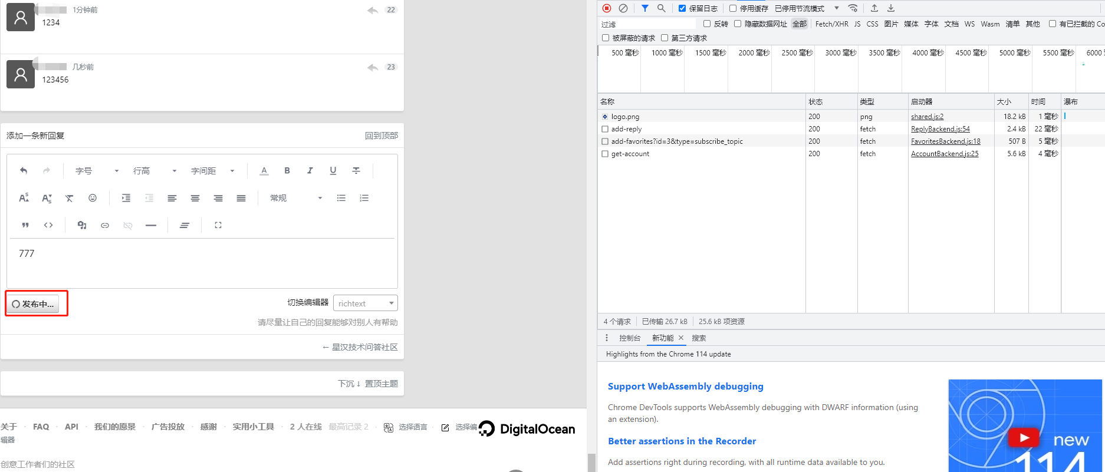The image size is (1105, 472).
Task: Stop recording the network log
Action: [x=607, y=8]
